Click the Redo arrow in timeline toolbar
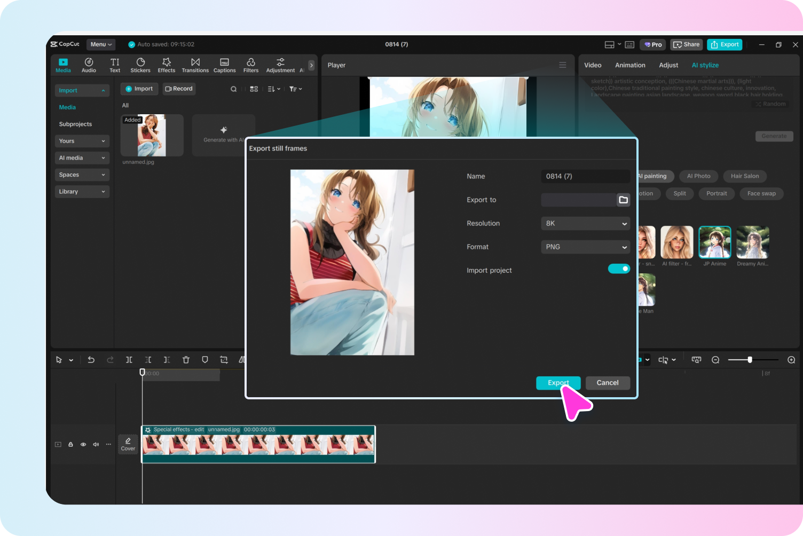Screen dimensions: 803x536 (110, 360)
